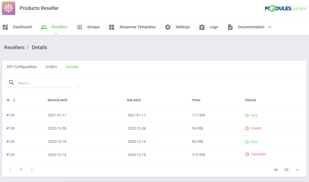Click the Resellers breadcrumb link
The width and height of the screenshot is (309, 182).
14,47
